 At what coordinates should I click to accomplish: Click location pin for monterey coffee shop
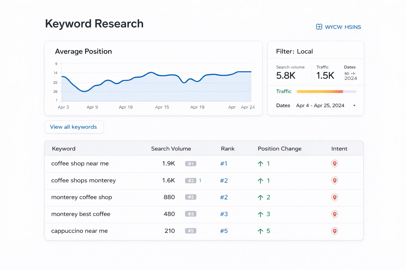point(335,197)
